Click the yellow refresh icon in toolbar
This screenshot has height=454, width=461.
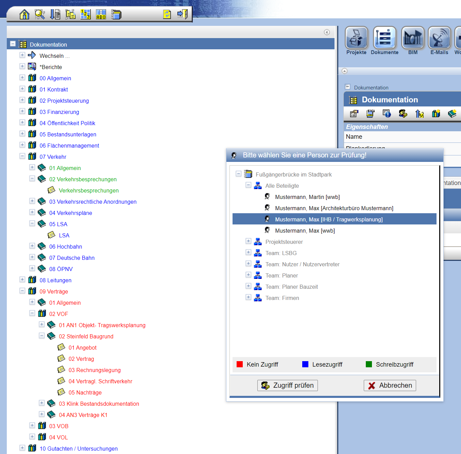tap(167, 14)
